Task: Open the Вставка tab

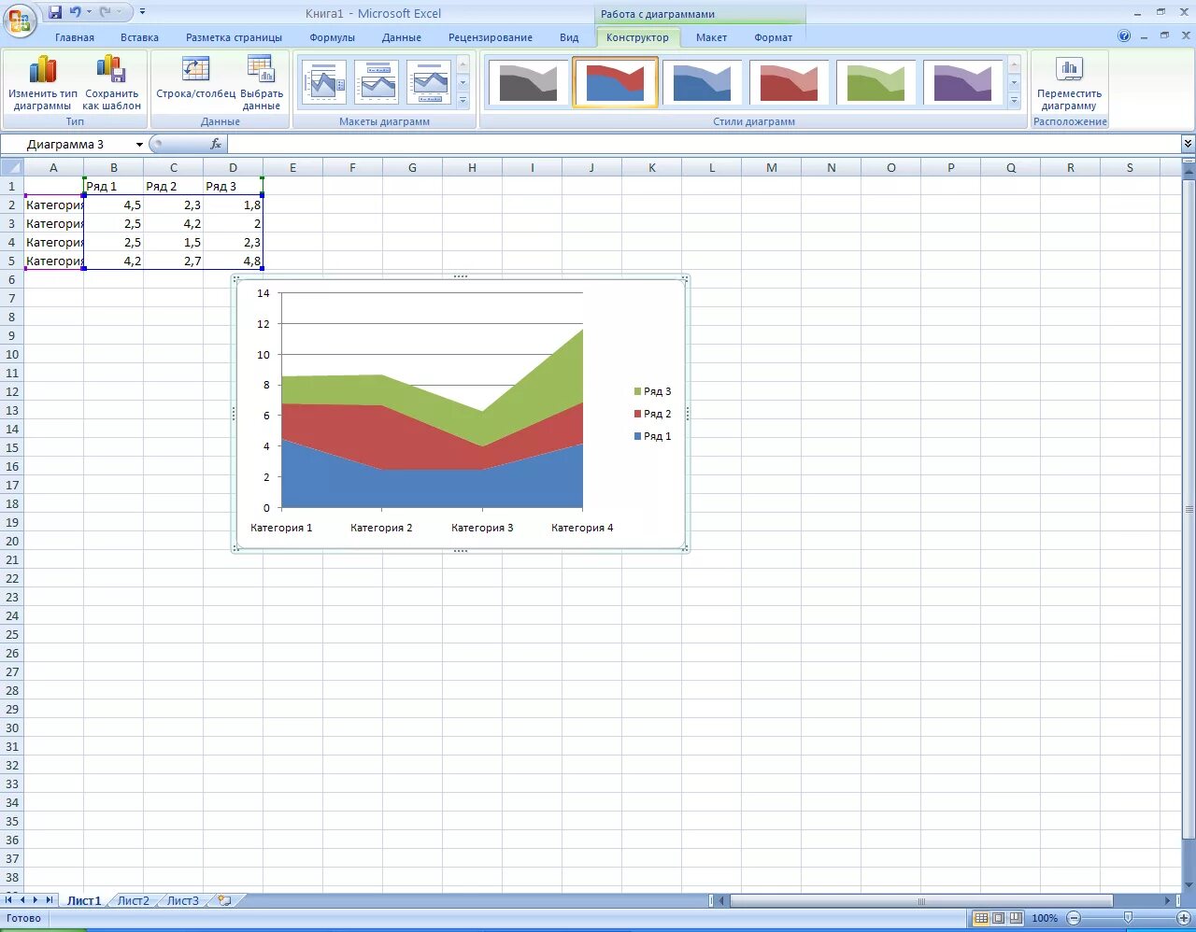Action: pyautogui.click(x=139, y=37)
